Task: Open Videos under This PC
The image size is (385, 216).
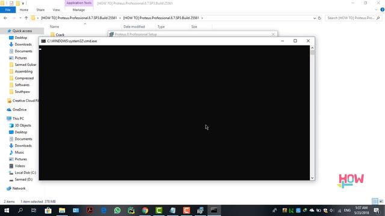Action: [x=20, y=166]
